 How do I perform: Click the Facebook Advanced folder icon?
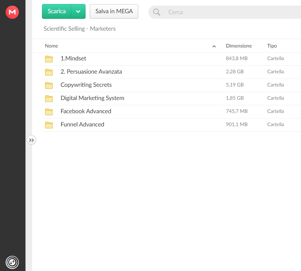tap(49, 112)
